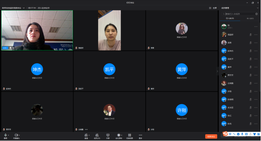Open more options for 凯平 in member list
Viewport: 261px width, 141px height.
click(256, 59)
